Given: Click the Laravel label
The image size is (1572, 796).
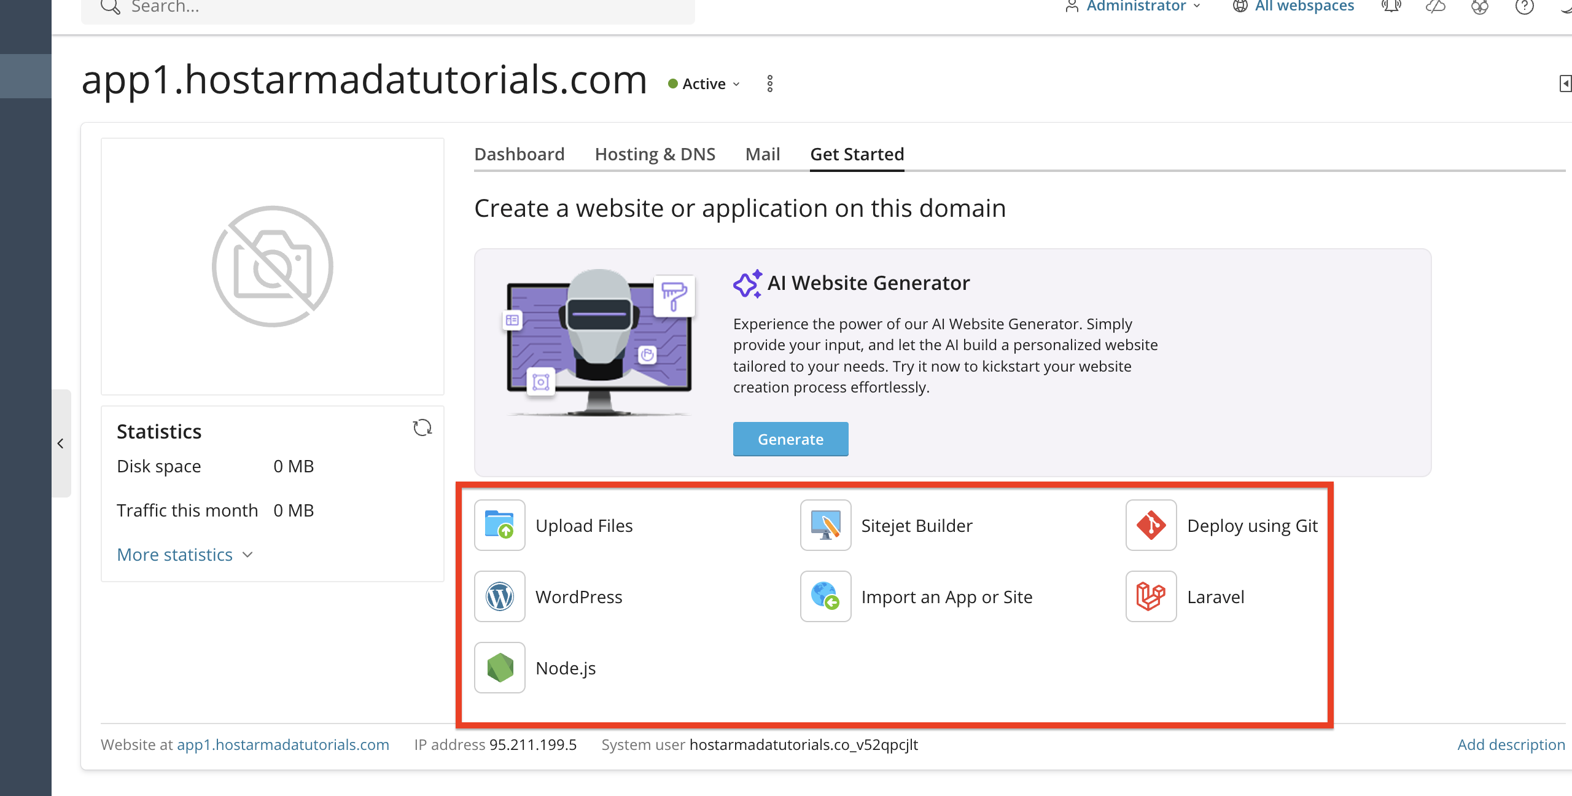Looking at the screenshot, I should pos(1216,597).
